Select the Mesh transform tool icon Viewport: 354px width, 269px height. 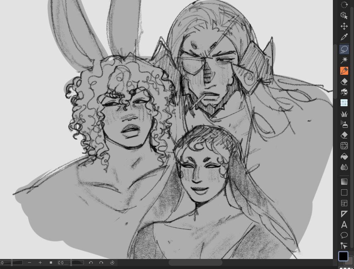click(x=344, y=146)
